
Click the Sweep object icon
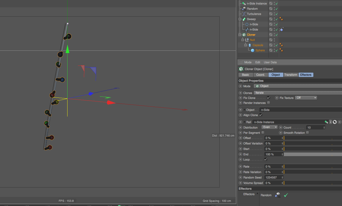(244, 19)
